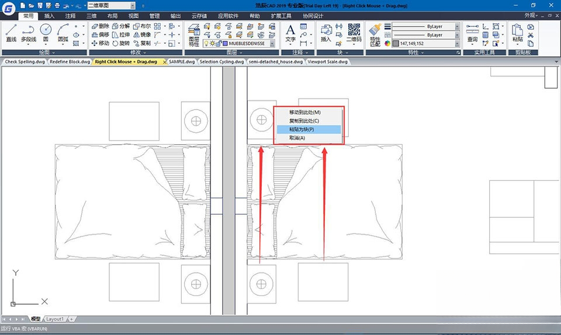Screen dimensions: 561x335
Task: Click the Match Properties (特性匹配) brush
Action: (x=375, y=35)
